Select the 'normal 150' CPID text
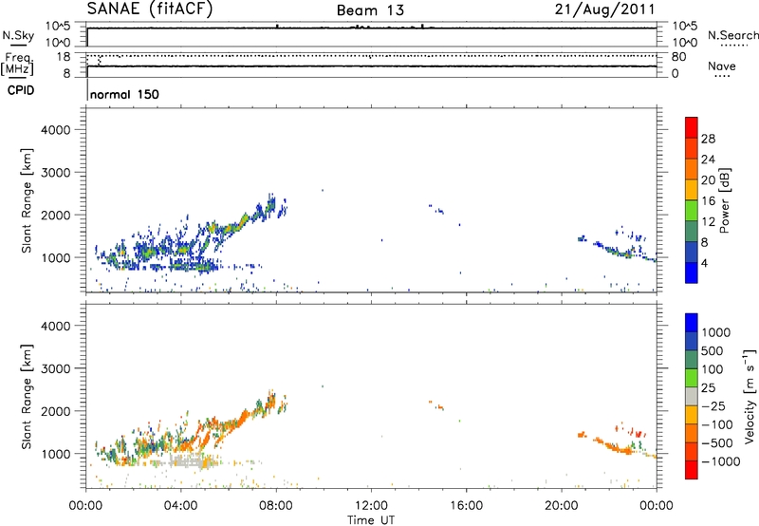Viewport: 759px width, 526px height. [x=124, y=94]
